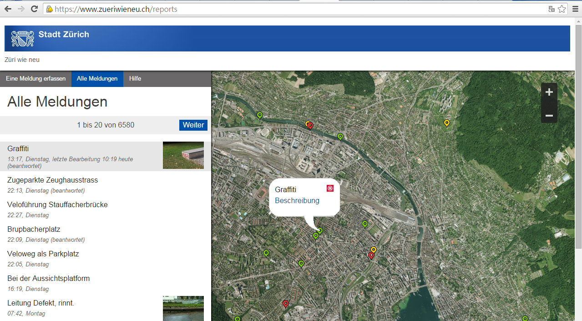Select the yellow map pin near the forest
The image size is (582, 321).
[446, 123]
